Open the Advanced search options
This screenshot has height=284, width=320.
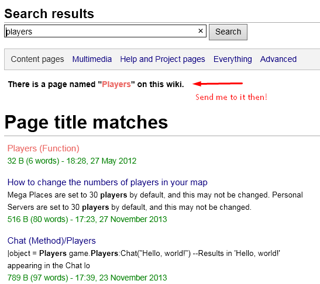(x=278, y=60)
